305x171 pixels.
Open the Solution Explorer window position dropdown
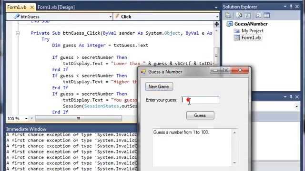(x=285, y=7)
